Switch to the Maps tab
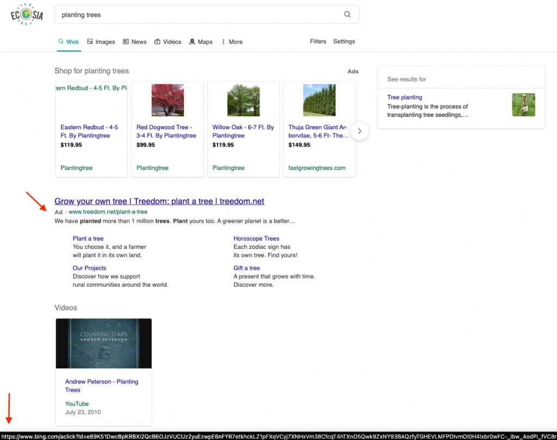Viewport: 557px width, 440px height. tap(201, 41)
